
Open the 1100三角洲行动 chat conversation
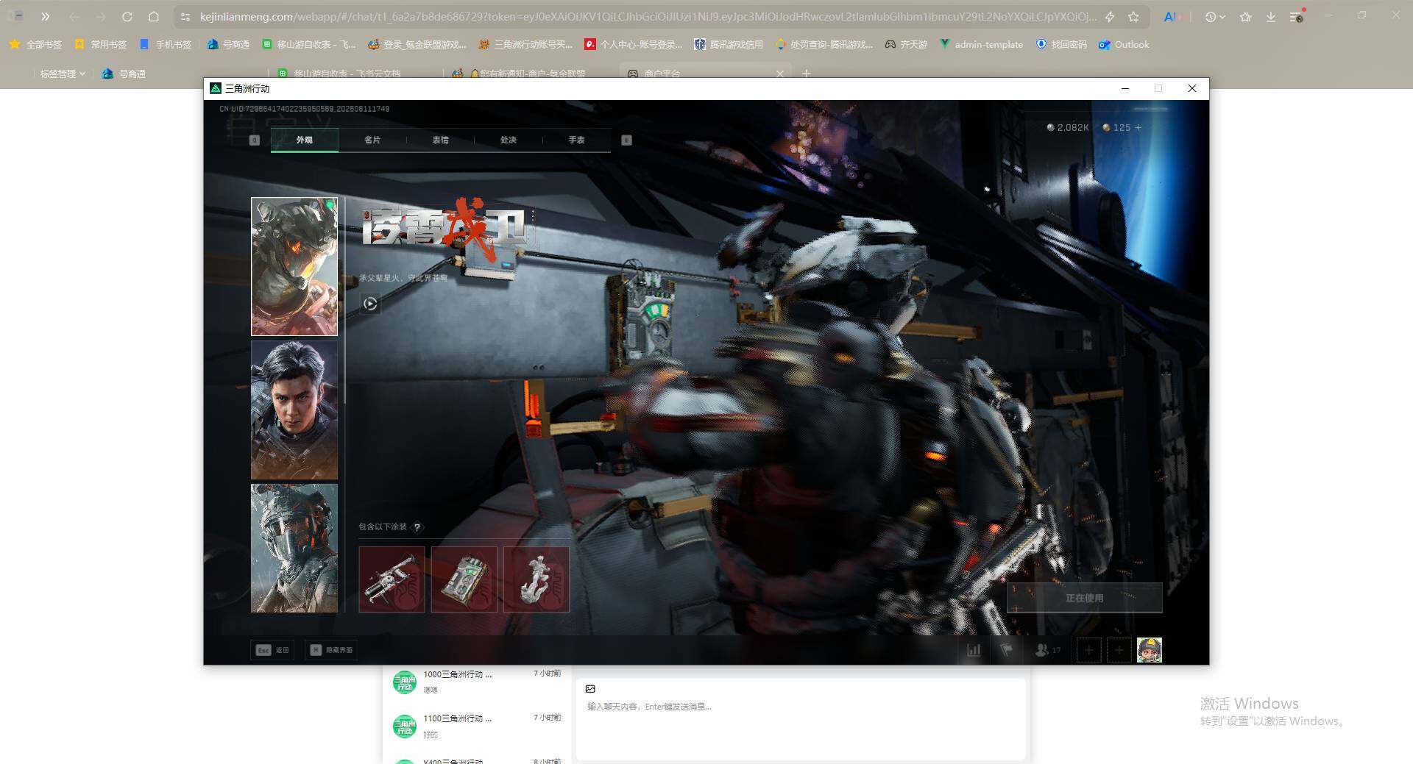[477, 726]
